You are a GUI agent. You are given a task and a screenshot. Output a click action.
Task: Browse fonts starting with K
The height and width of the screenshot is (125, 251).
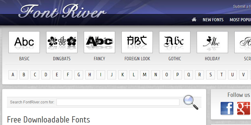pyautogui.click(x=123, y=75)
